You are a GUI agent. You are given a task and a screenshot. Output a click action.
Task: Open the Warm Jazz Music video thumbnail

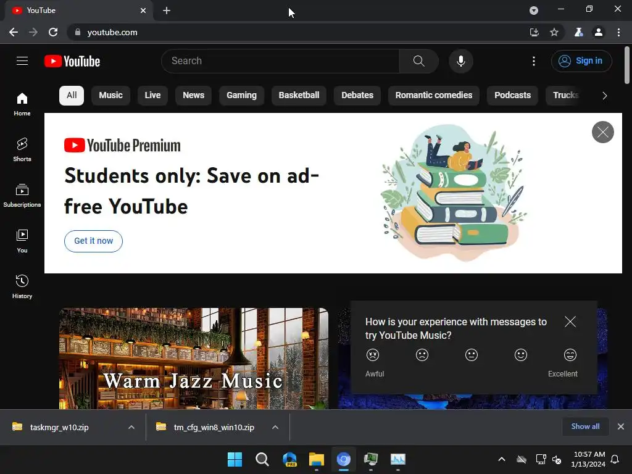(194, 359)
